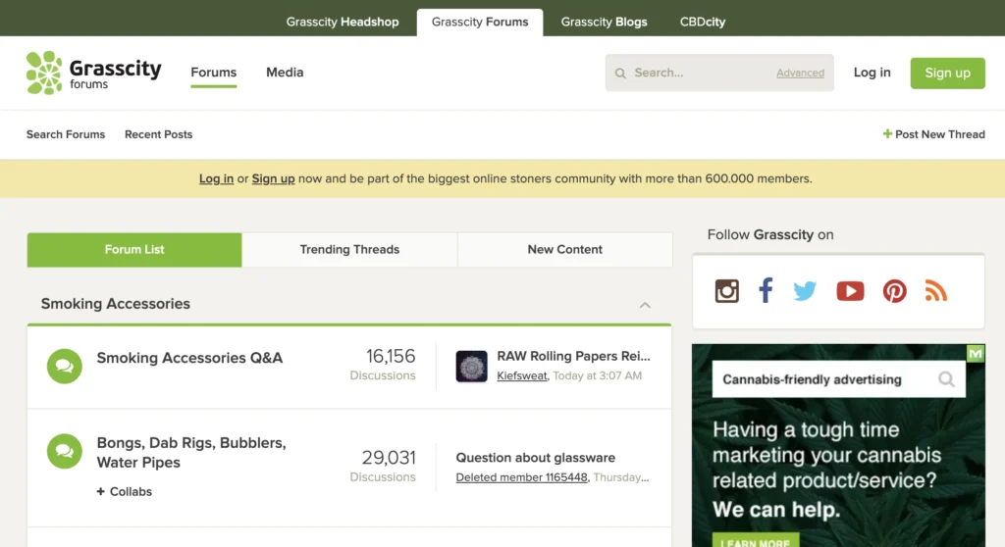Open Grasscity Instagram page icon
The width and height of the screenshot is (1005, 547).
pos(727,291)
